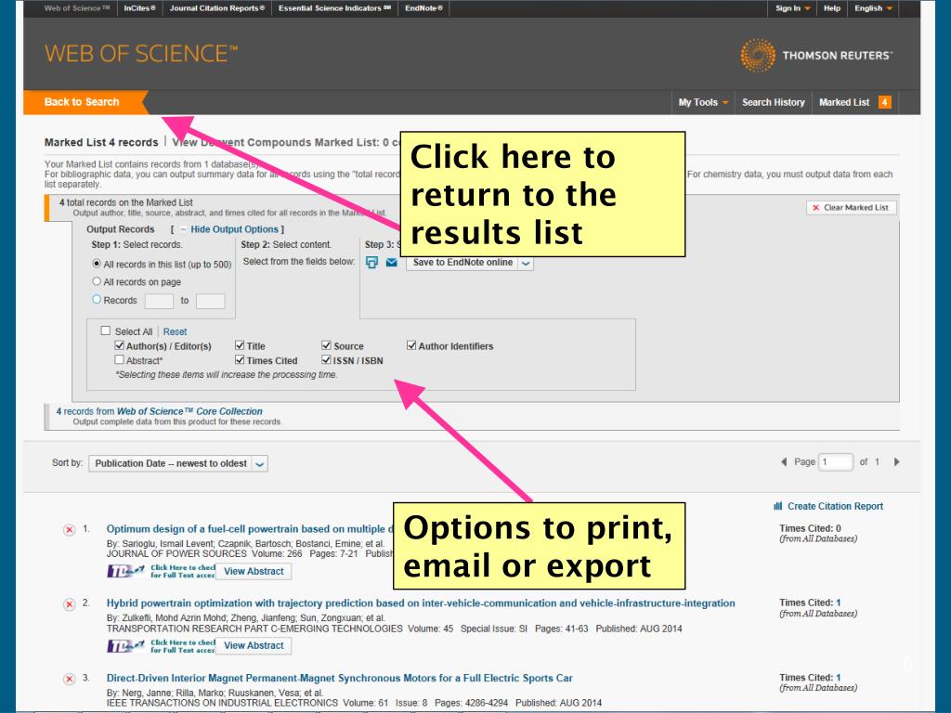
Task: Open the Marked List menu item
Action: pos(844,102)
